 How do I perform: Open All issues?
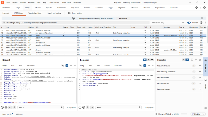(19, 114)
